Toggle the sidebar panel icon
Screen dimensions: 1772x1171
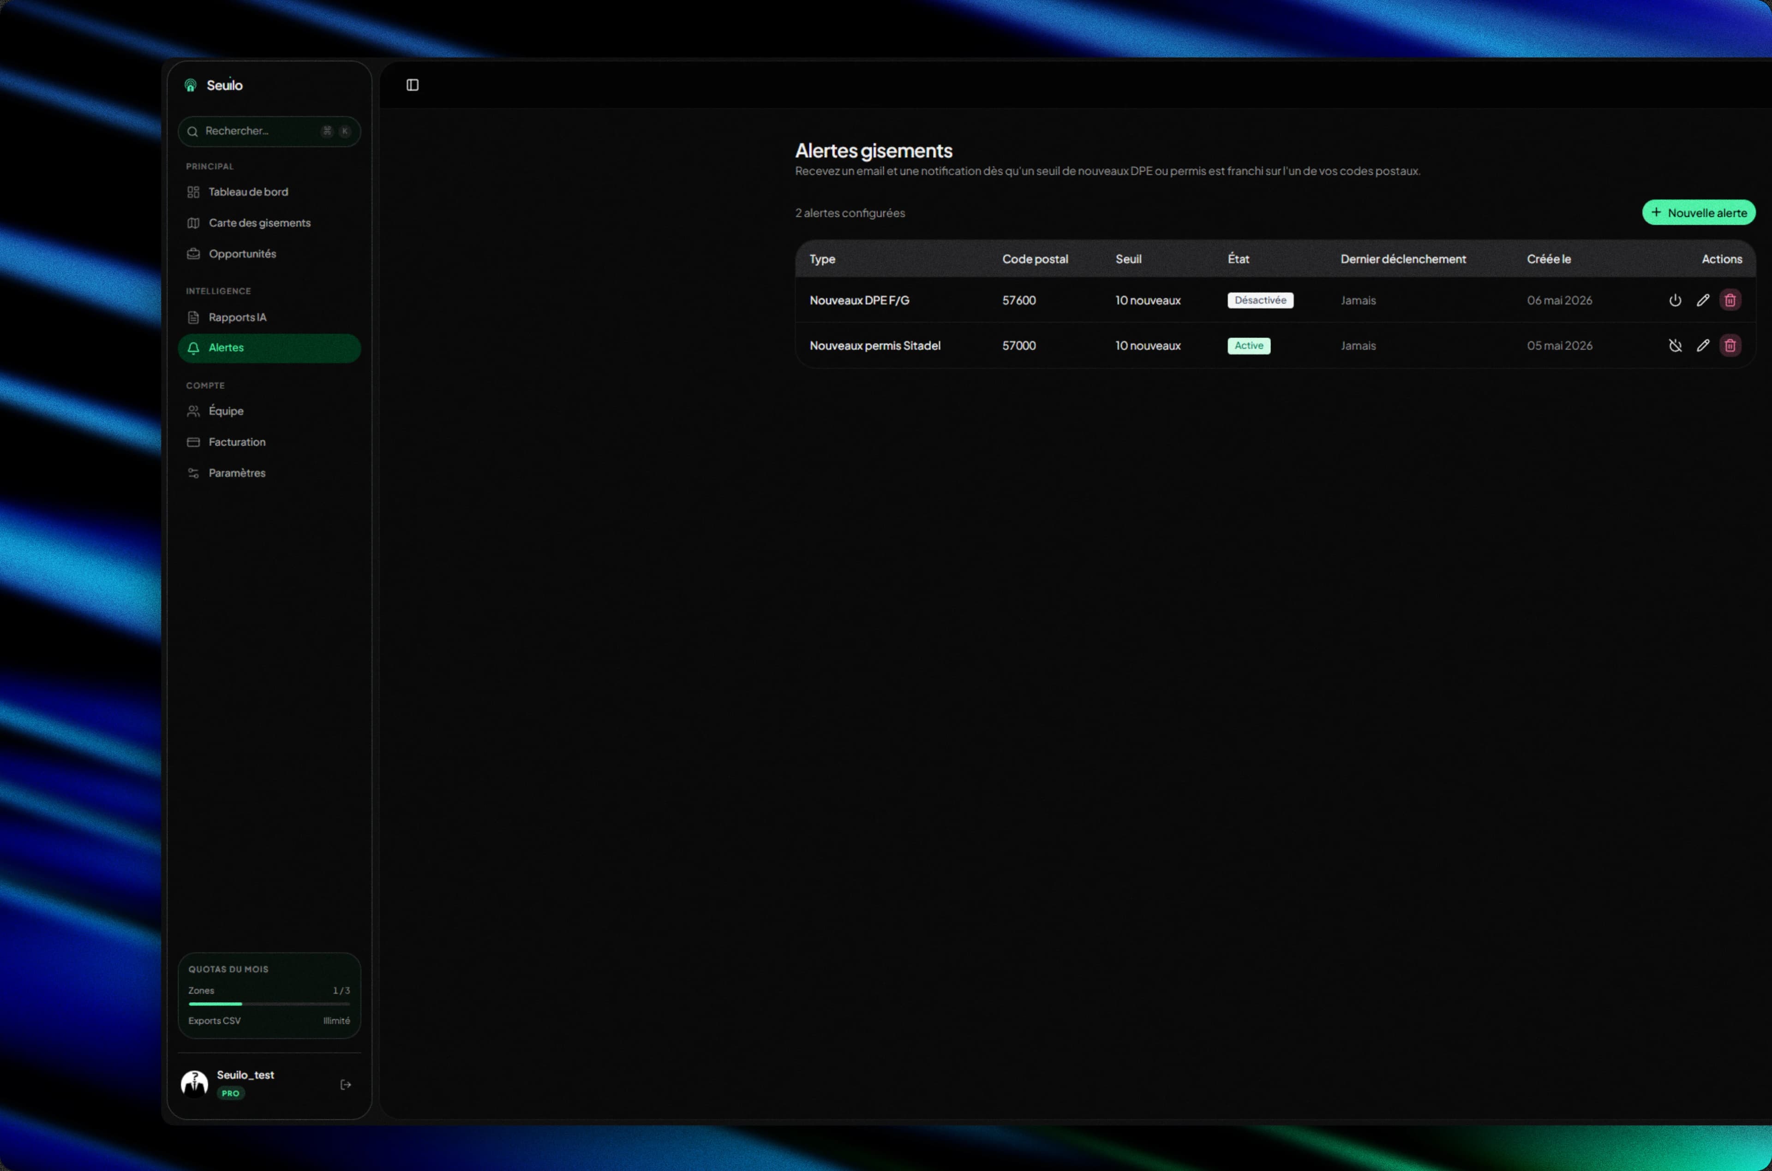(413, 85)
